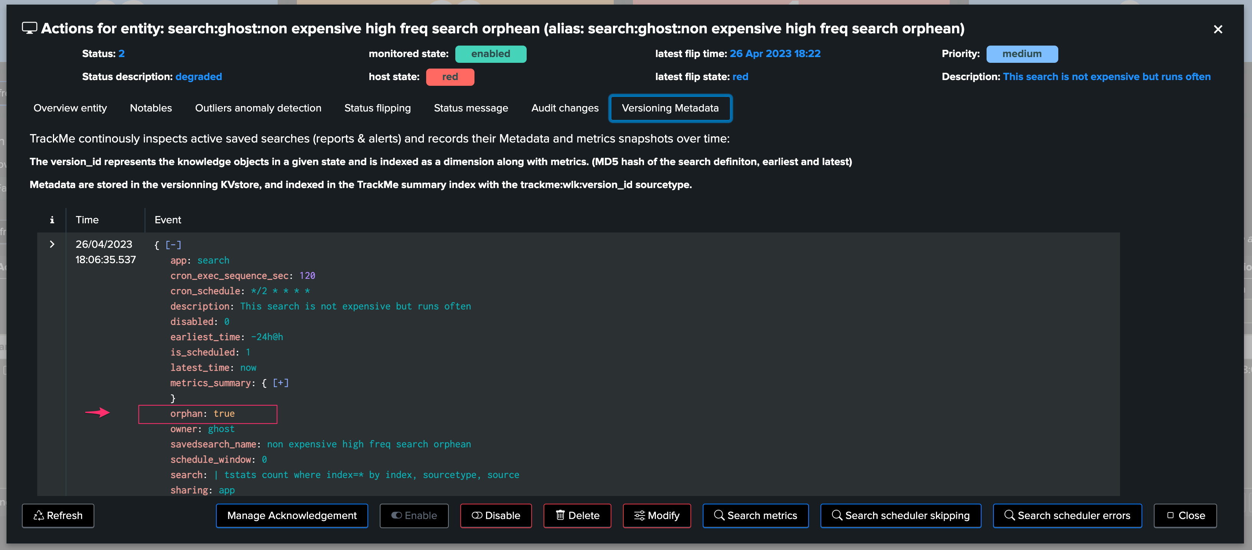Click the toggle icon on Enable button
The image size is (1252, 550).
397,516
